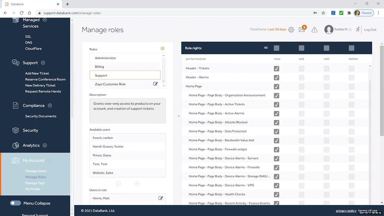This screenshot has height=216, width=384.
Task: Click the role Description text box
Action: pos(127,111)
